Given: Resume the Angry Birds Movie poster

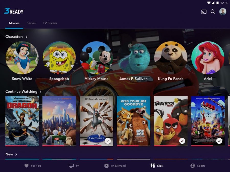Looking at the screenshot, I should point(171,121).
